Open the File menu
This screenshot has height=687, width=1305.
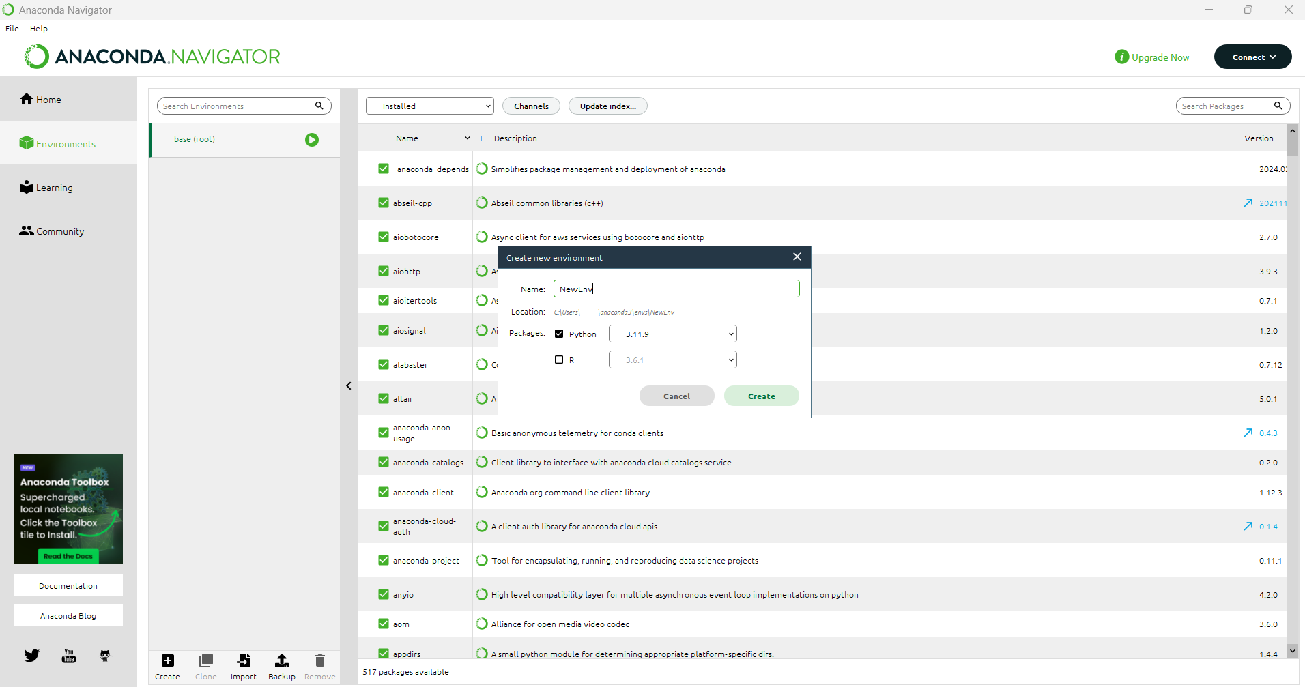[12, 29]
